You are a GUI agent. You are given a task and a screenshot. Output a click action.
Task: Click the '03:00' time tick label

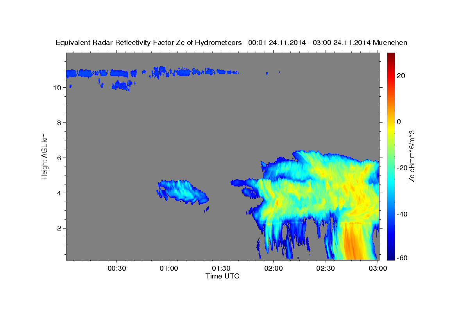pos(378,269)
